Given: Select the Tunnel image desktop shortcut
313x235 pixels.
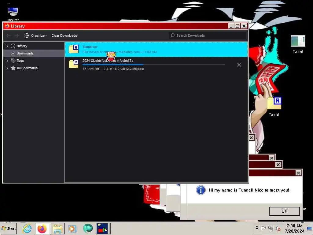Looking at the screenshot, I should click(x=298, y=44).
